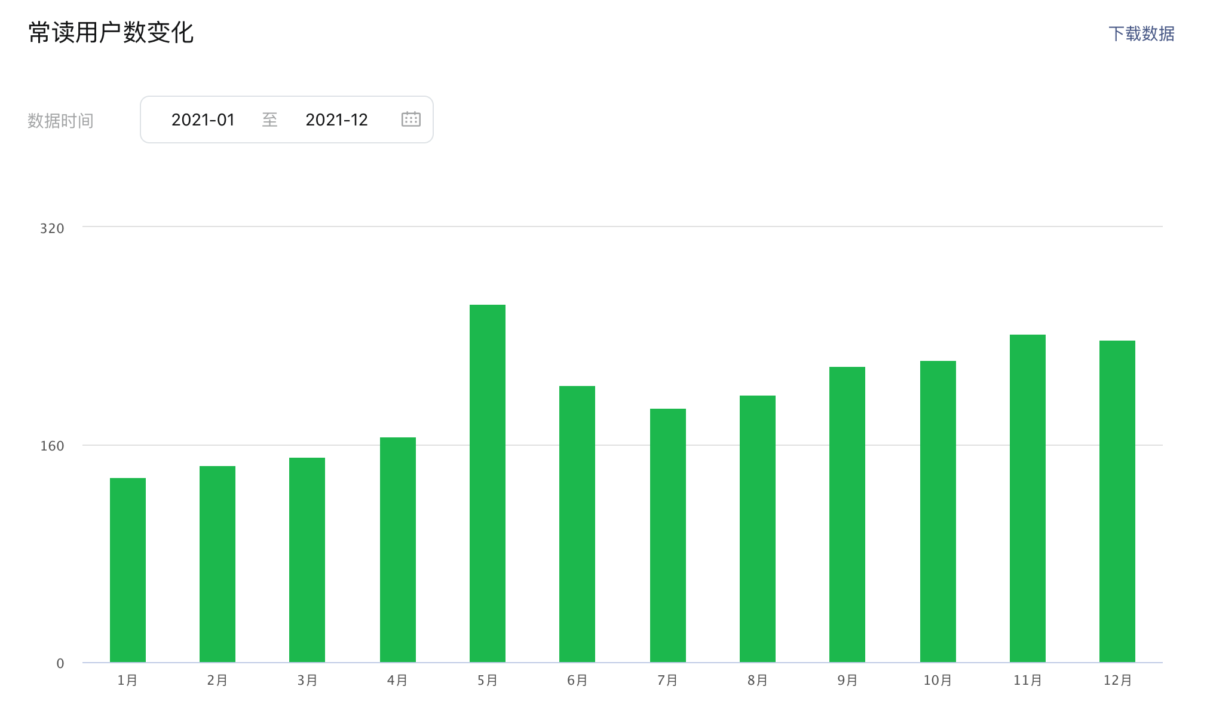Open the calendar icon in date picker

(x=411, y=120)
